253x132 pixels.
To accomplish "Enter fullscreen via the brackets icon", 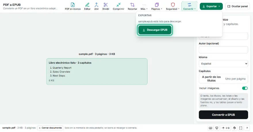I will pos(241,128).
